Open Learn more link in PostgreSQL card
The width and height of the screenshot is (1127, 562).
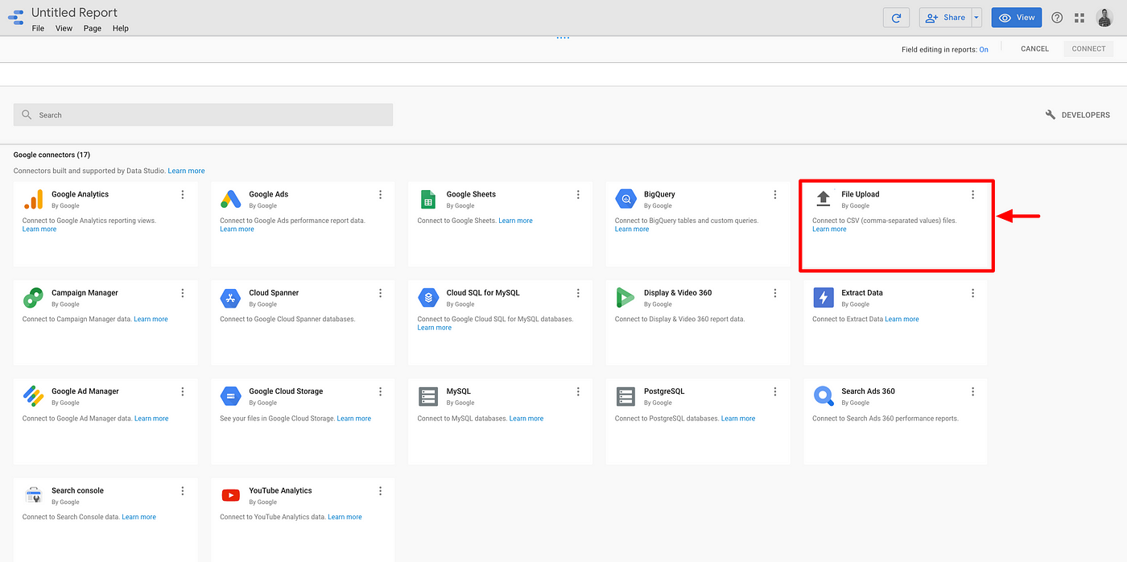tap(738, 419)
